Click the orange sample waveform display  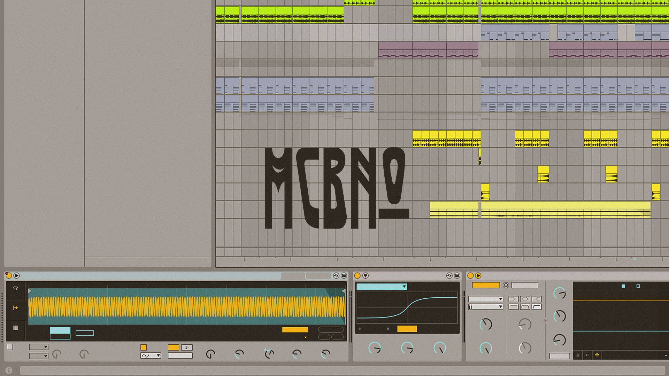(187, 307)
